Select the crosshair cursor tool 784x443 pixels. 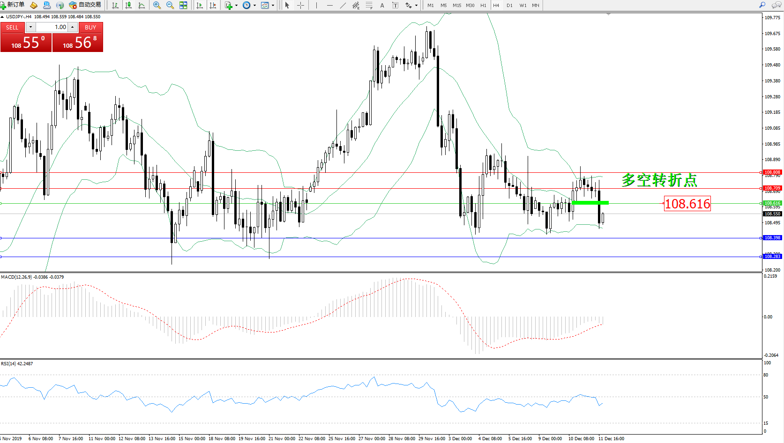coord(300,5)
